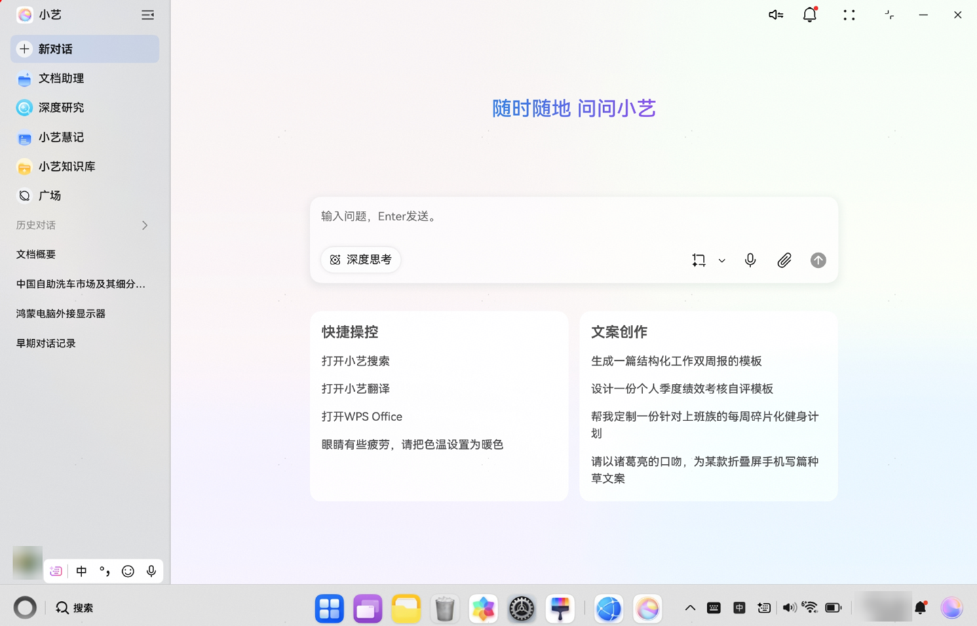Viewport: 977px width, 626px height.
Task: Open notifications via the bell icon
Action: [809, 14]
